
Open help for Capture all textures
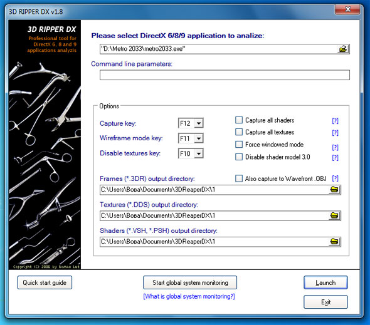pos(335,133)
